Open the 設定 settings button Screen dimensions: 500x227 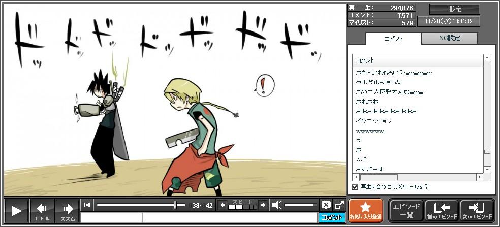[x=455, y=9]
